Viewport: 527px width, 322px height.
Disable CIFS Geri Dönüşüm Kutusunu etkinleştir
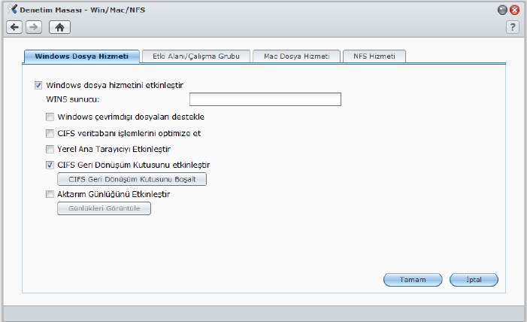pyautogui.click(x=50, y=165)
